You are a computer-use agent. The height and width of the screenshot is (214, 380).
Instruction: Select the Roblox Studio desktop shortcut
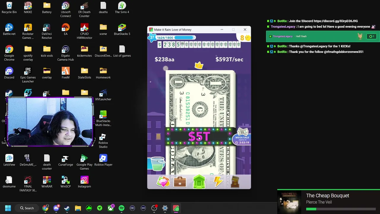103,140
